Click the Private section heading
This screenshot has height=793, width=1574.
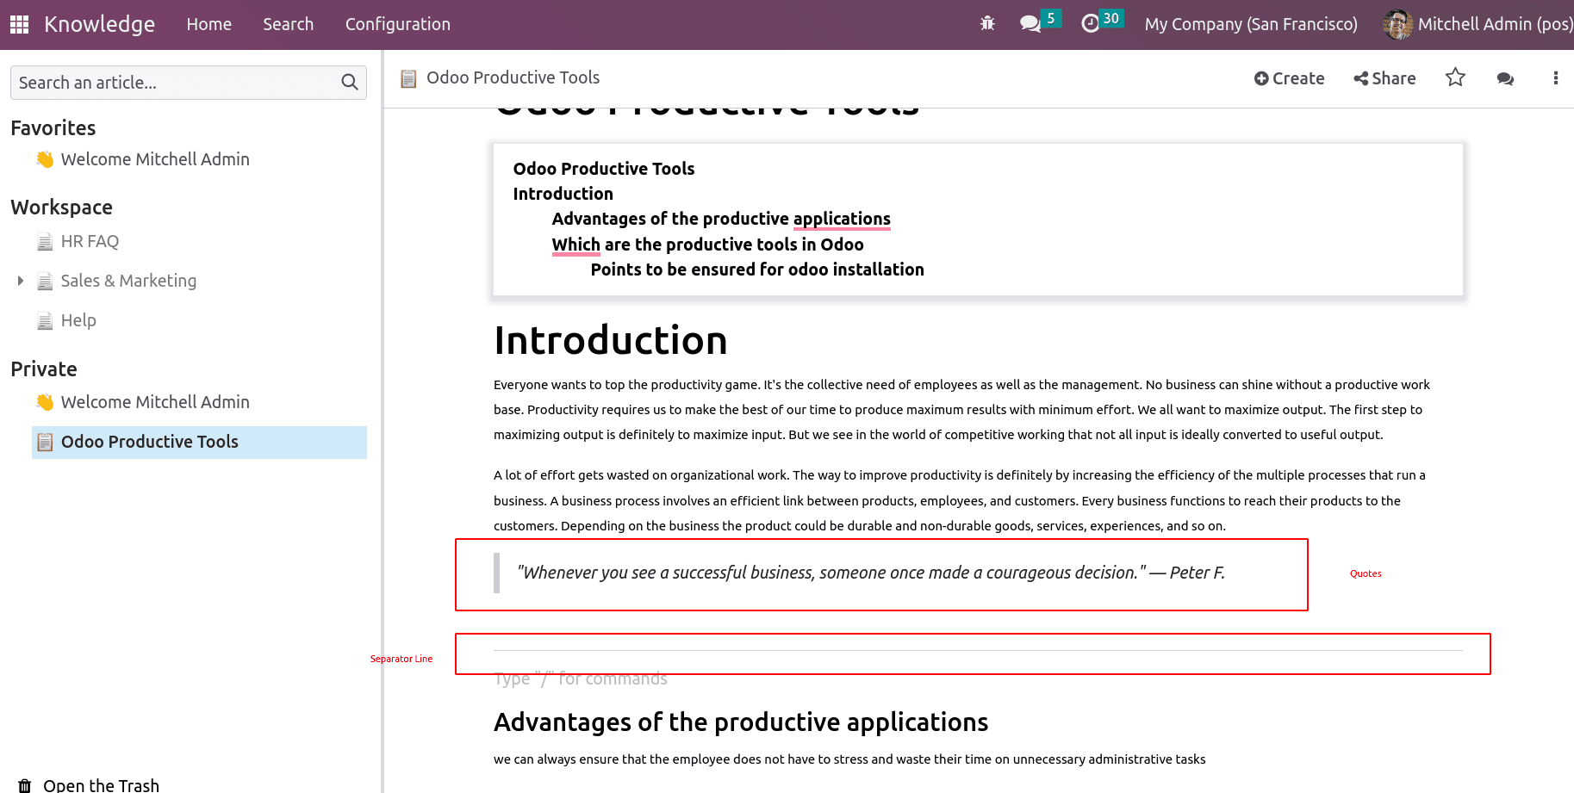[44, 369]
